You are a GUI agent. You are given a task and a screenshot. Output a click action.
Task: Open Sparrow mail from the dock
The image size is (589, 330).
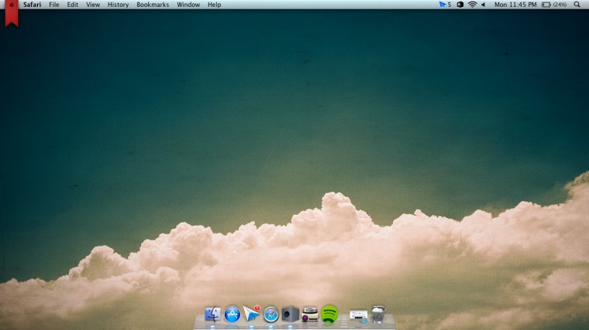click(x=251, y=314)
